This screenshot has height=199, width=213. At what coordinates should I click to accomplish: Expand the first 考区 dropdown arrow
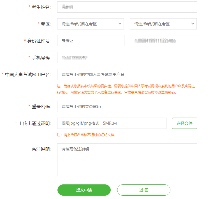pos(120,24)
